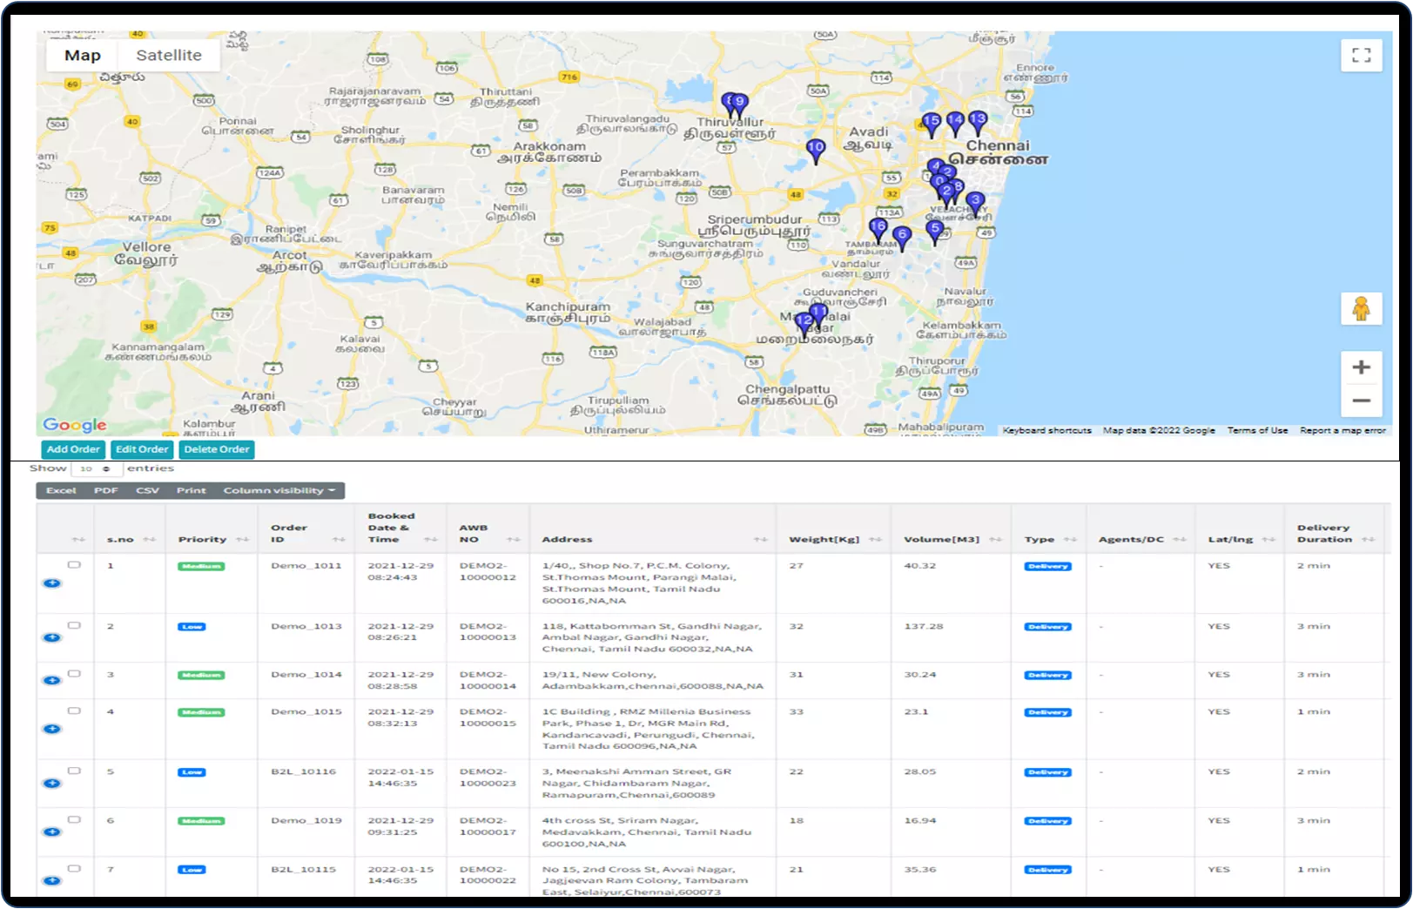Zoom out on the map
Image resolution: width=1413 pixels, height=909 pixels.
pos(1361,401)
